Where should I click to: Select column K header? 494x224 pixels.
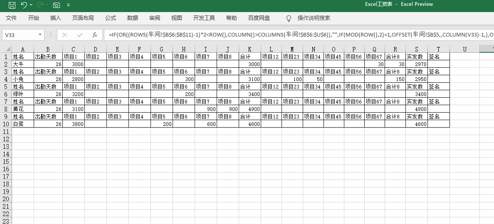click(x=250, y=49)
